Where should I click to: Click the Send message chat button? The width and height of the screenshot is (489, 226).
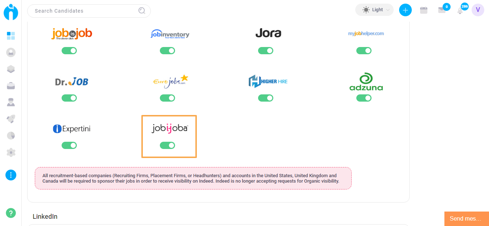point(466,219)
